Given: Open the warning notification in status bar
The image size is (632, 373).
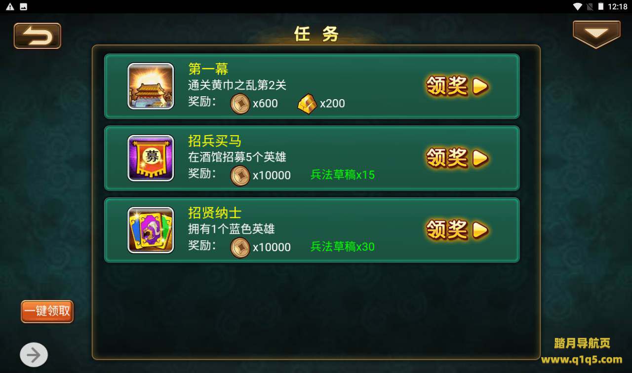Looking at the screenshot, I should [x=10, y=6].
